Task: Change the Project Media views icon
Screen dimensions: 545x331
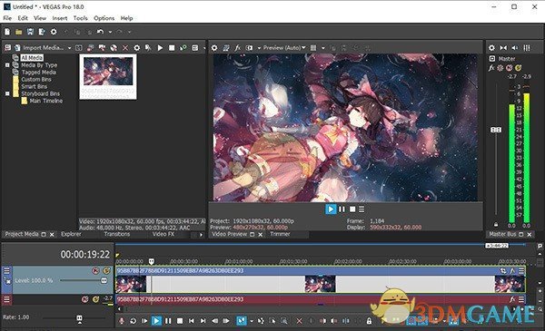Action: point(195,48)
